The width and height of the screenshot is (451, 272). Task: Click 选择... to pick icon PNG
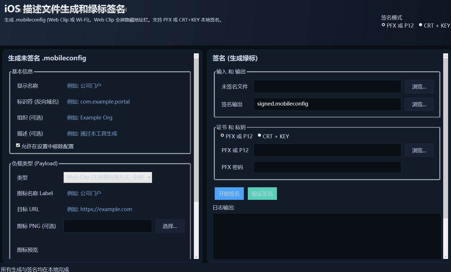170,226
